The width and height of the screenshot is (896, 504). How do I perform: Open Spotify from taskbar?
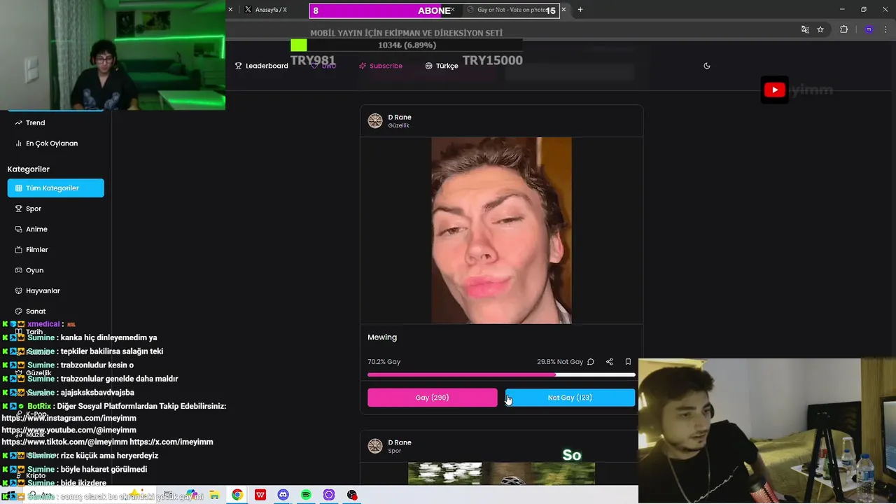(306, 495)
